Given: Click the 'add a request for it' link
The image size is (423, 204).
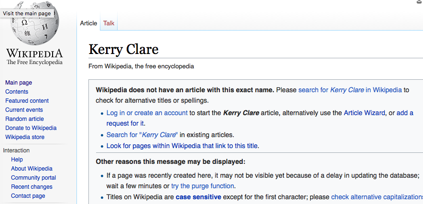Looking at the screenshot, I should tap(405, 113).
